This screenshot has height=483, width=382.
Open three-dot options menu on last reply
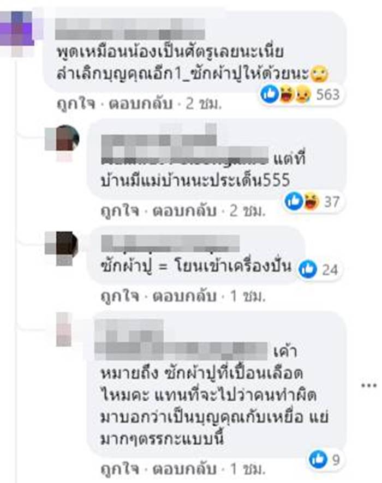click(x=369, y=385)
